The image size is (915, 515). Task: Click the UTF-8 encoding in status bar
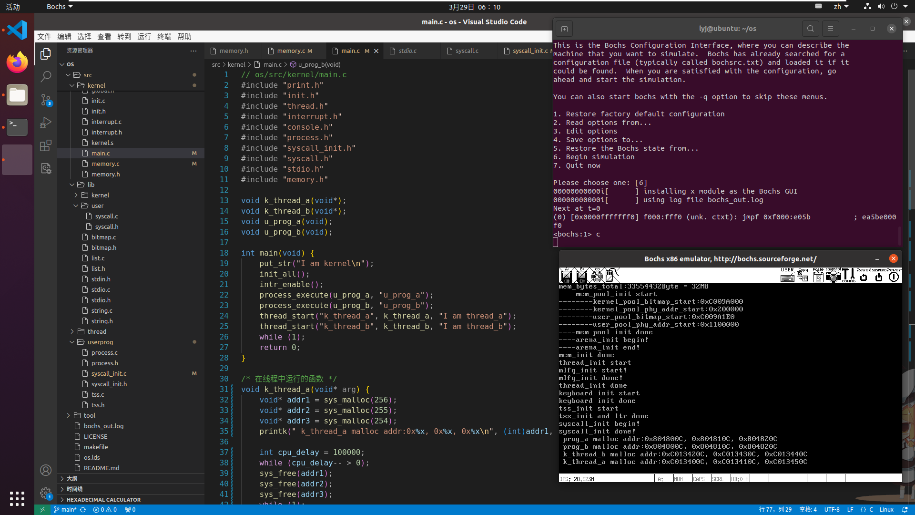click(x=832, y=510)
